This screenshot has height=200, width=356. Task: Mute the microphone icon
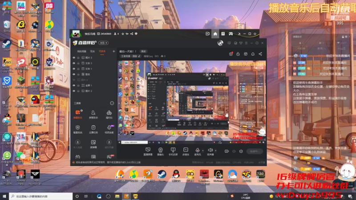(198, 150)
